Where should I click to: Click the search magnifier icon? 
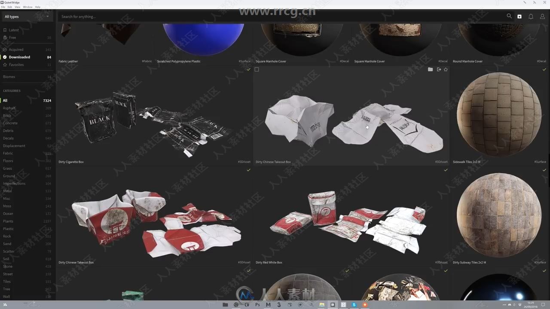coord(509,16)
